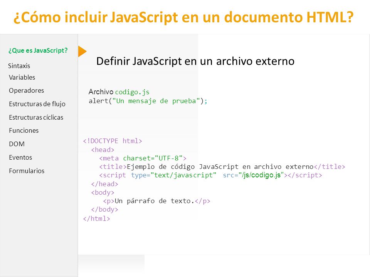
Task: Click the slide title '¿Cómo incluir JavaScript en un documento HTML?'
Action: [x=183, y=17]
